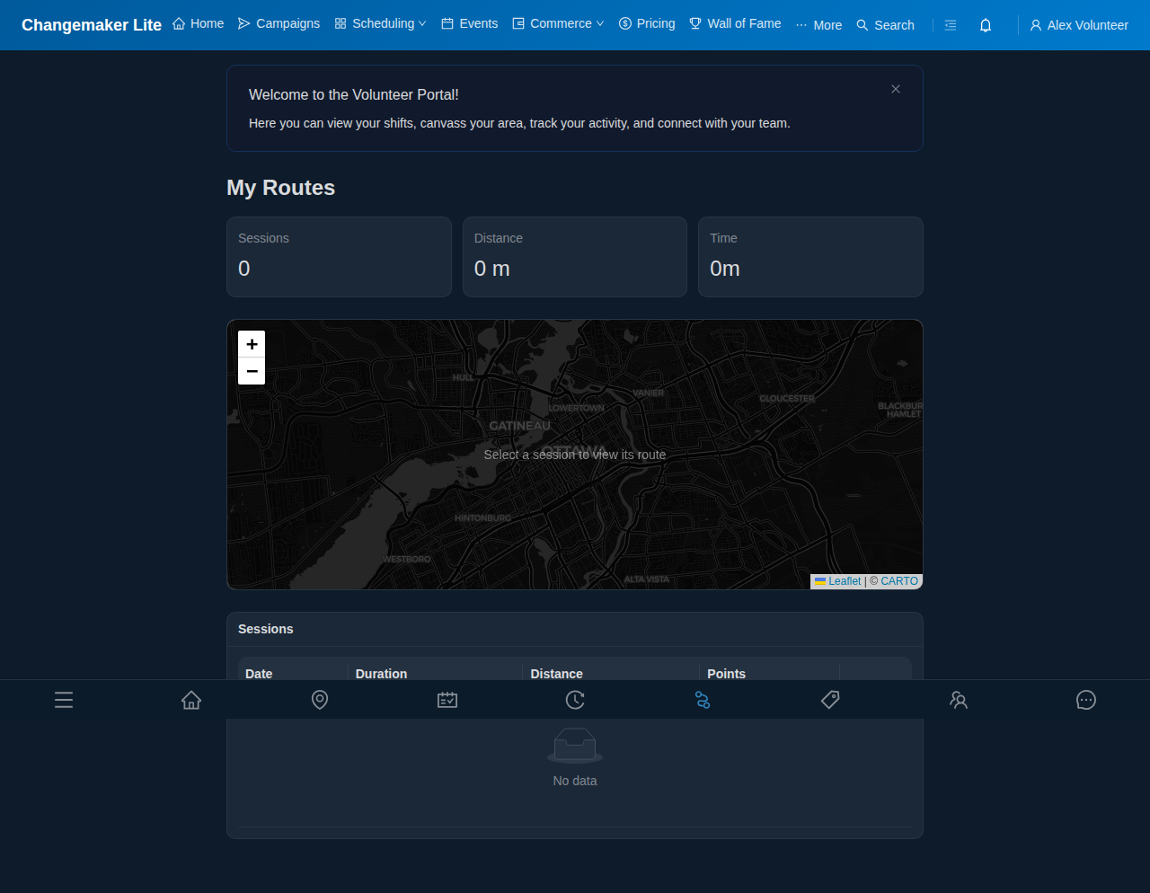
Task: Open Events in top navigation
Action: pyautogui.click(x=469, y=23)
